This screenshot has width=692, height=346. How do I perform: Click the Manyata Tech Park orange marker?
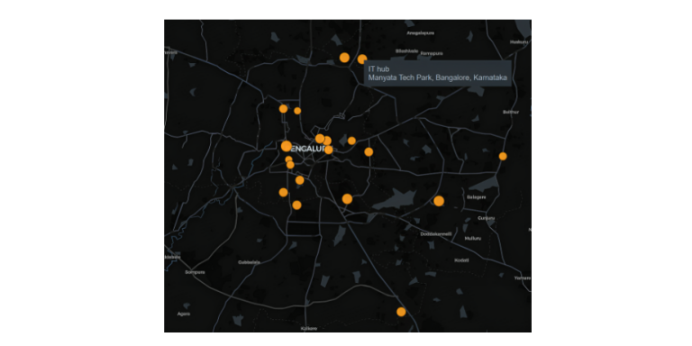click(x=362, y=59)
